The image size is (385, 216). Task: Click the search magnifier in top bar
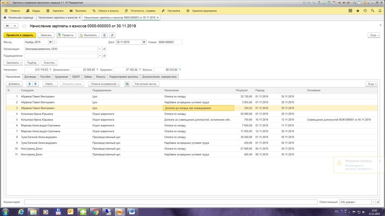[x=372, y=10]
